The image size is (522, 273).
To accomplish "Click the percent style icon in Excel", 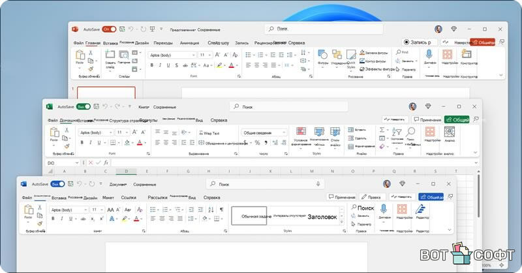I will 257,142.
